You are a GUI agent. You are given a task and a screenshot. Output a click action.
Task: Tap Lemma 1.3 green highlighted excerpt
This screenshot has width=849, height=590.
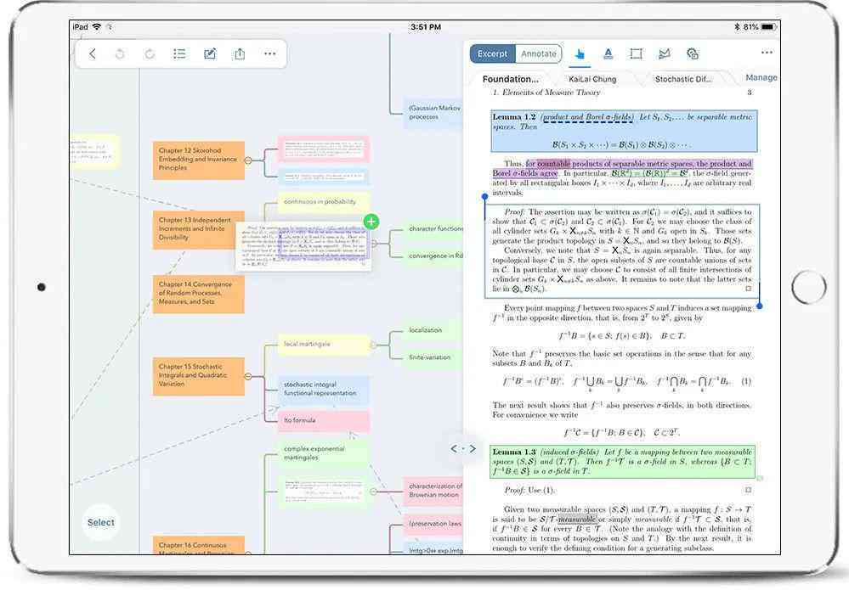click(x=623, y=461)
